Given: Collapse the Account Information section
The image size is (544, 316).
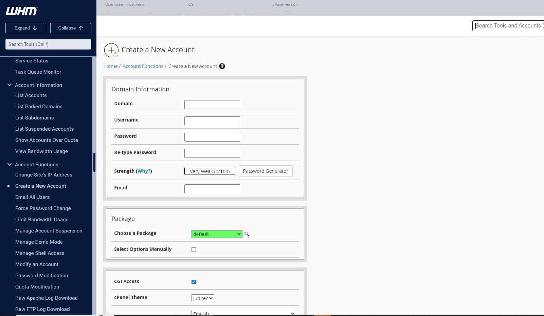Looking at the screenshot, I should pyautogui.click(x=10, y=85).
